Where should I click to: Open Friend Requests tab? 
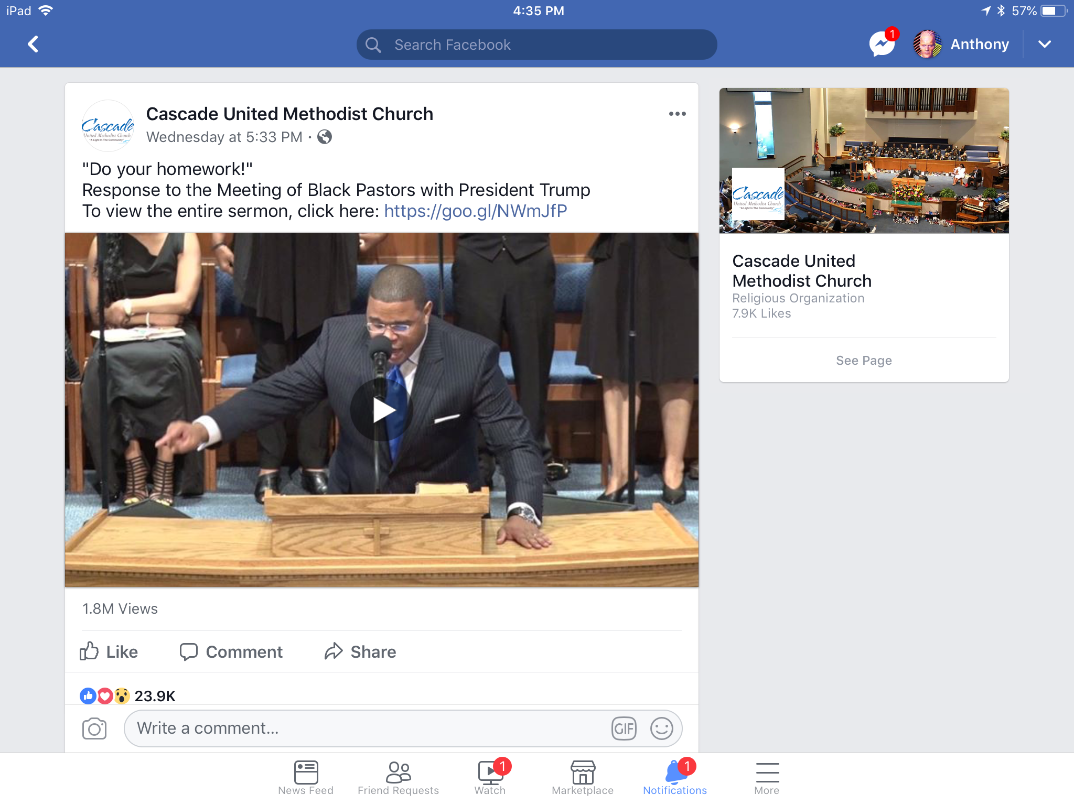click(398, 778)
